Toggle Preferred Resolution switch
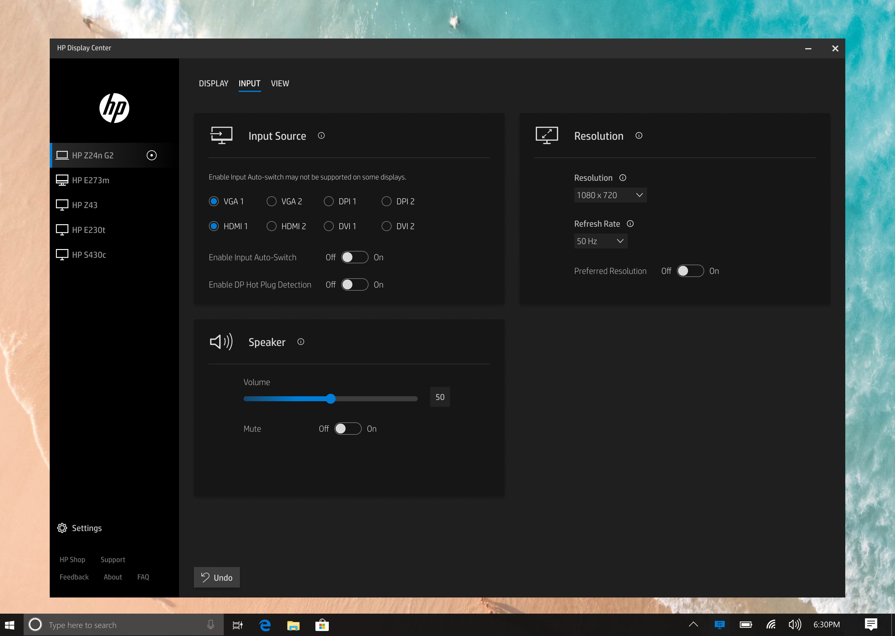Image resolution: width=895 pixels, height=636 pixels. click(691, 271)
